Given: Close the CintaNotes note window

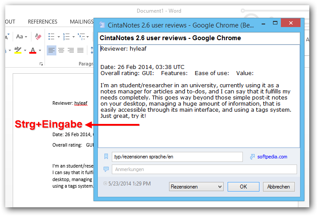Looking at the screenshot, I should coord(290,23).
